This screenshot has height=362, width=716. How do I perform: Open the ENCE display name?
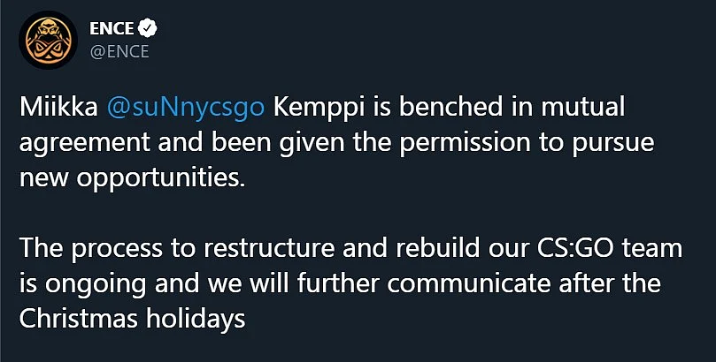(x=112, y=28)
